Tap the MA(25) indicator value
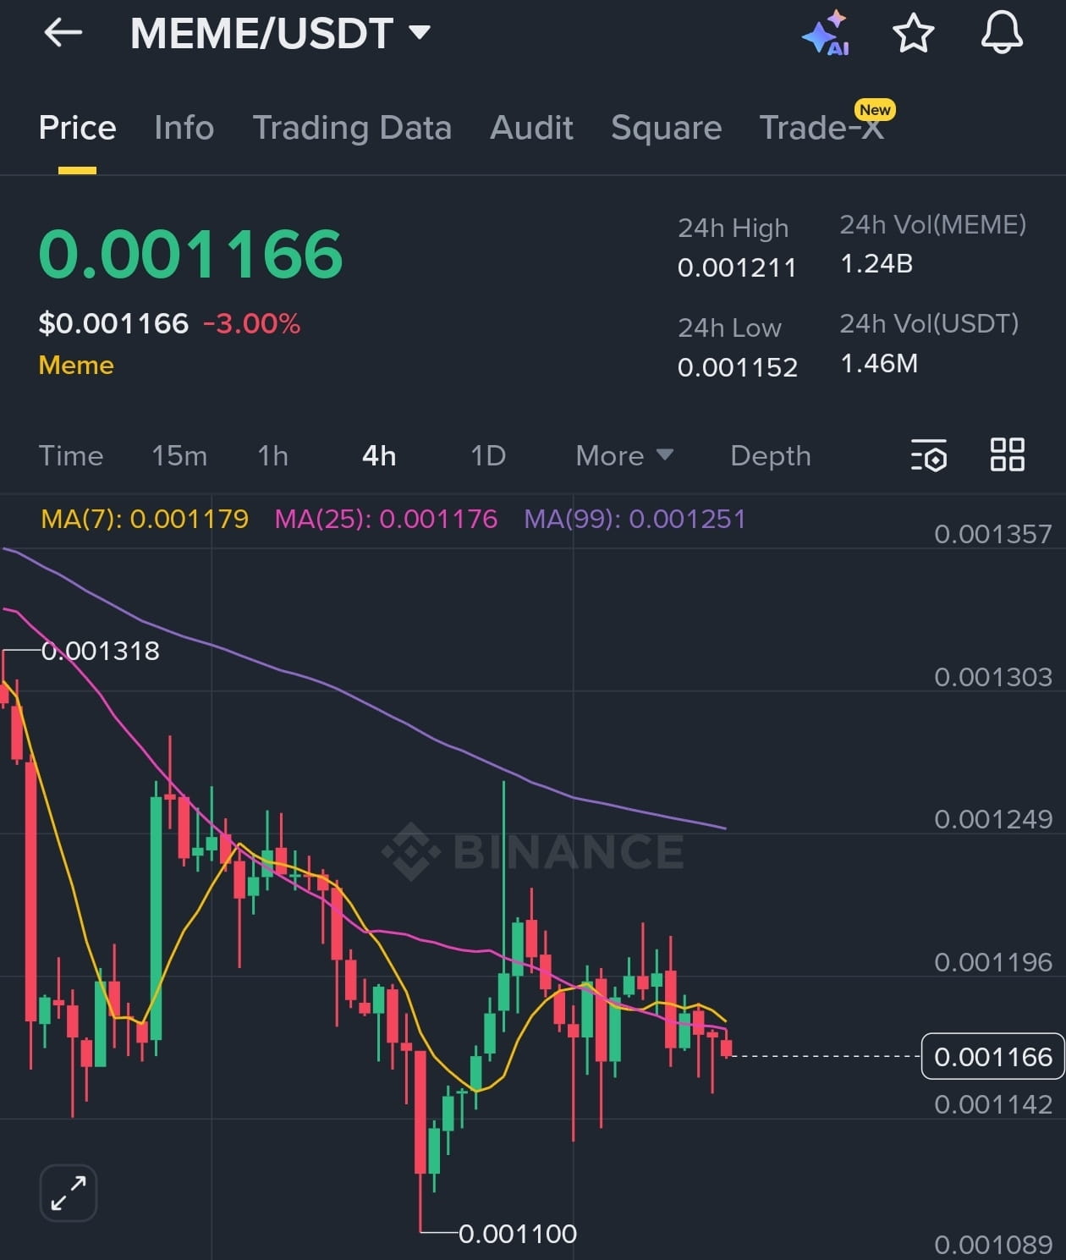Viewport: 1066px width, 1260px height. coord(386,519)
